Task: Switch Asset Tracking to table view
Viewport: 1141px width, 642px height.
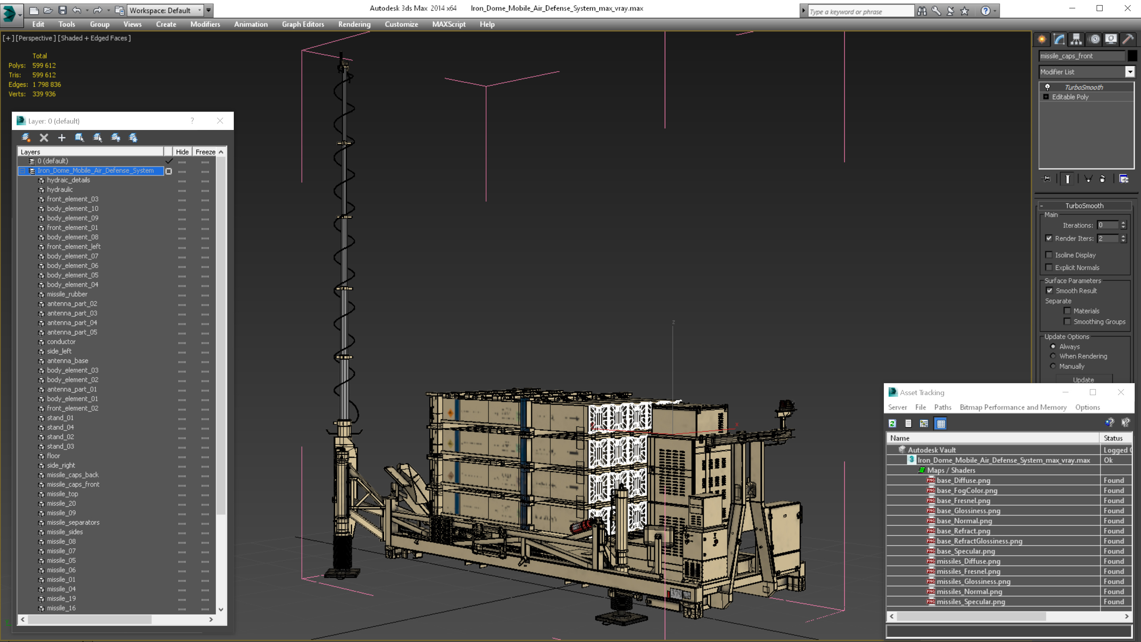Action: point(941,424)
